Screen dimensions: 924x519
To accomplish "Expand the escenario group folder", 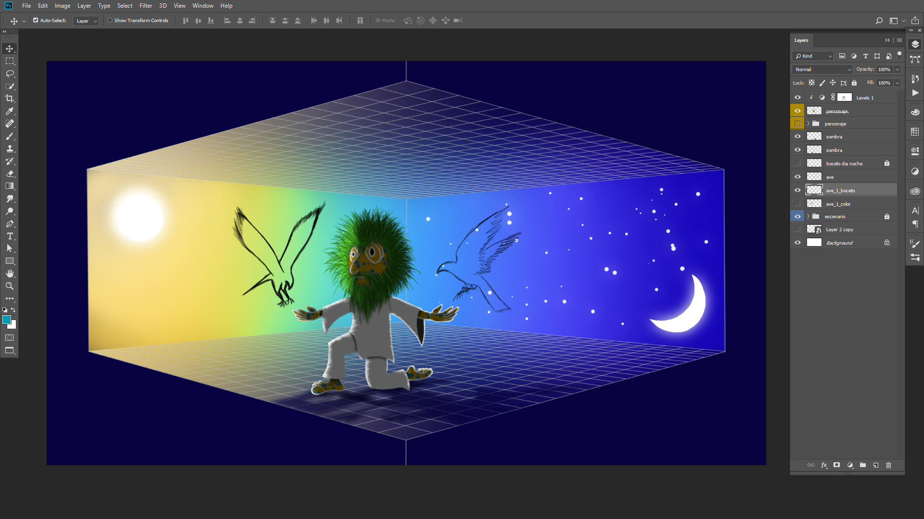I will point(808,216).
